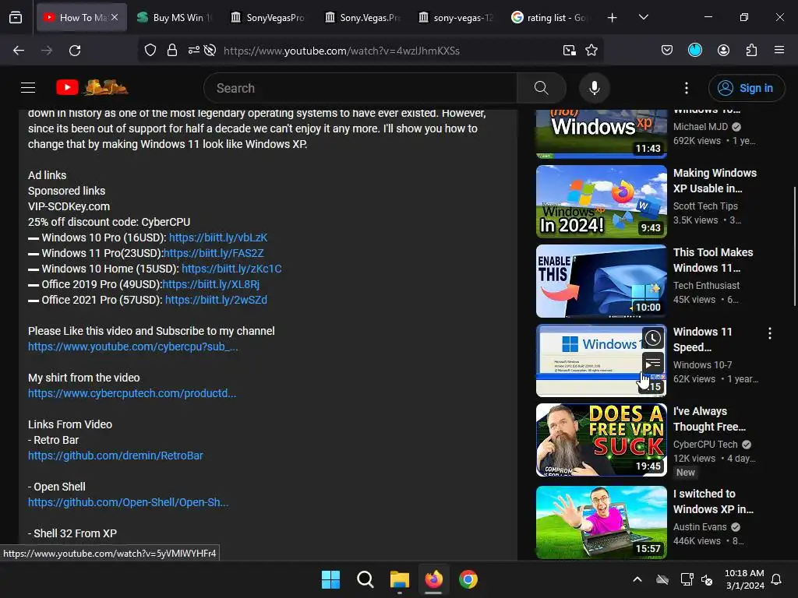Open action menu for Windows 11 Speed video

tap(769, 333)
